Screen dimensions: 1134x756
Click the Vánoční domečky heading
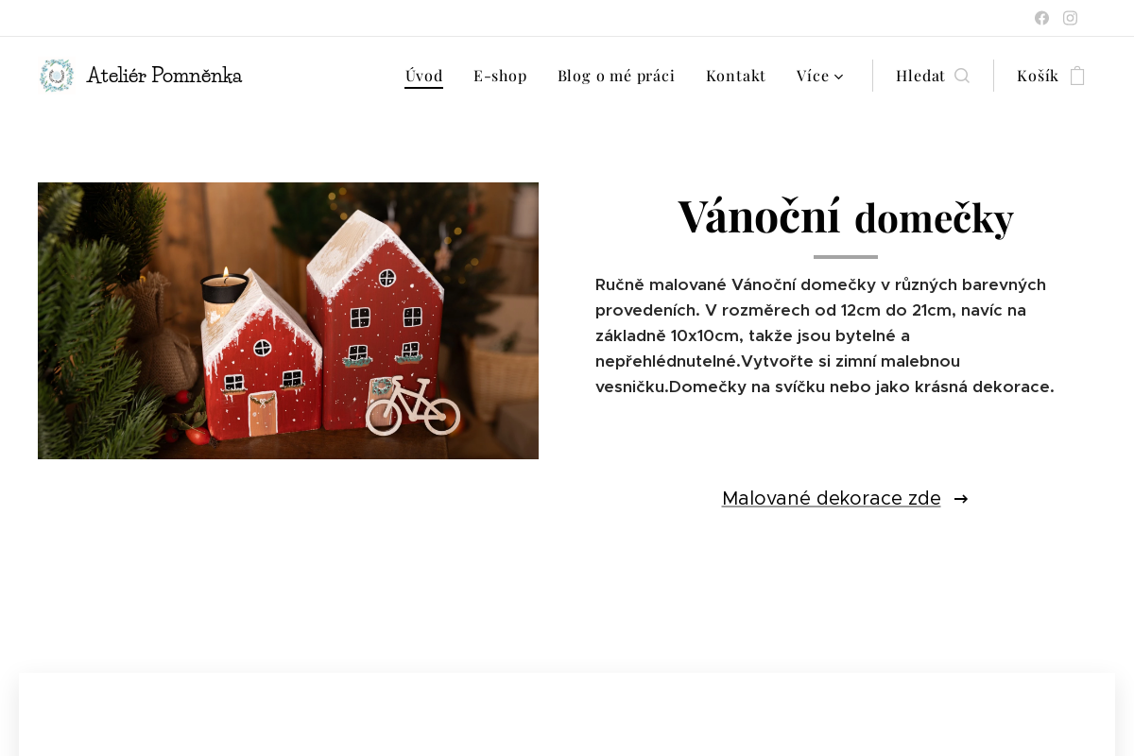coord(846,216)
